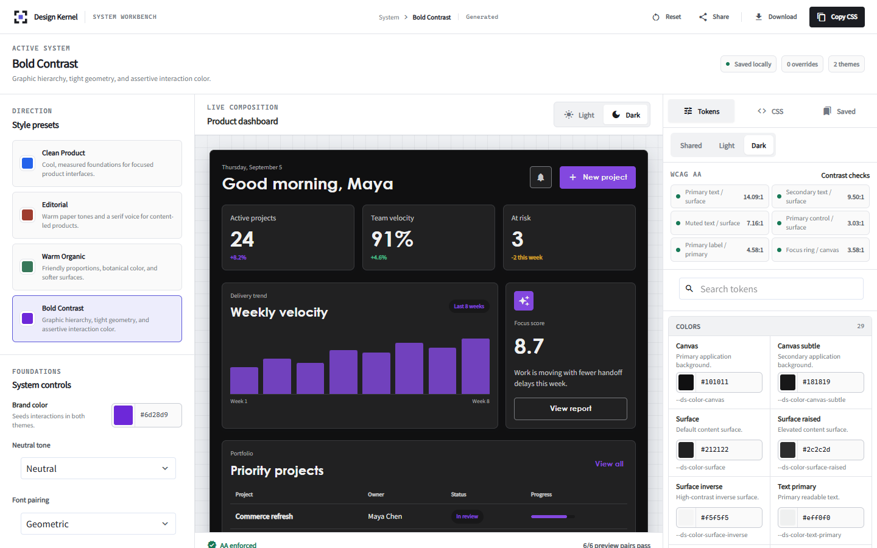877x548 pixels.
Task: Click the Tokens sliders icon
Action: click(688, 111)
